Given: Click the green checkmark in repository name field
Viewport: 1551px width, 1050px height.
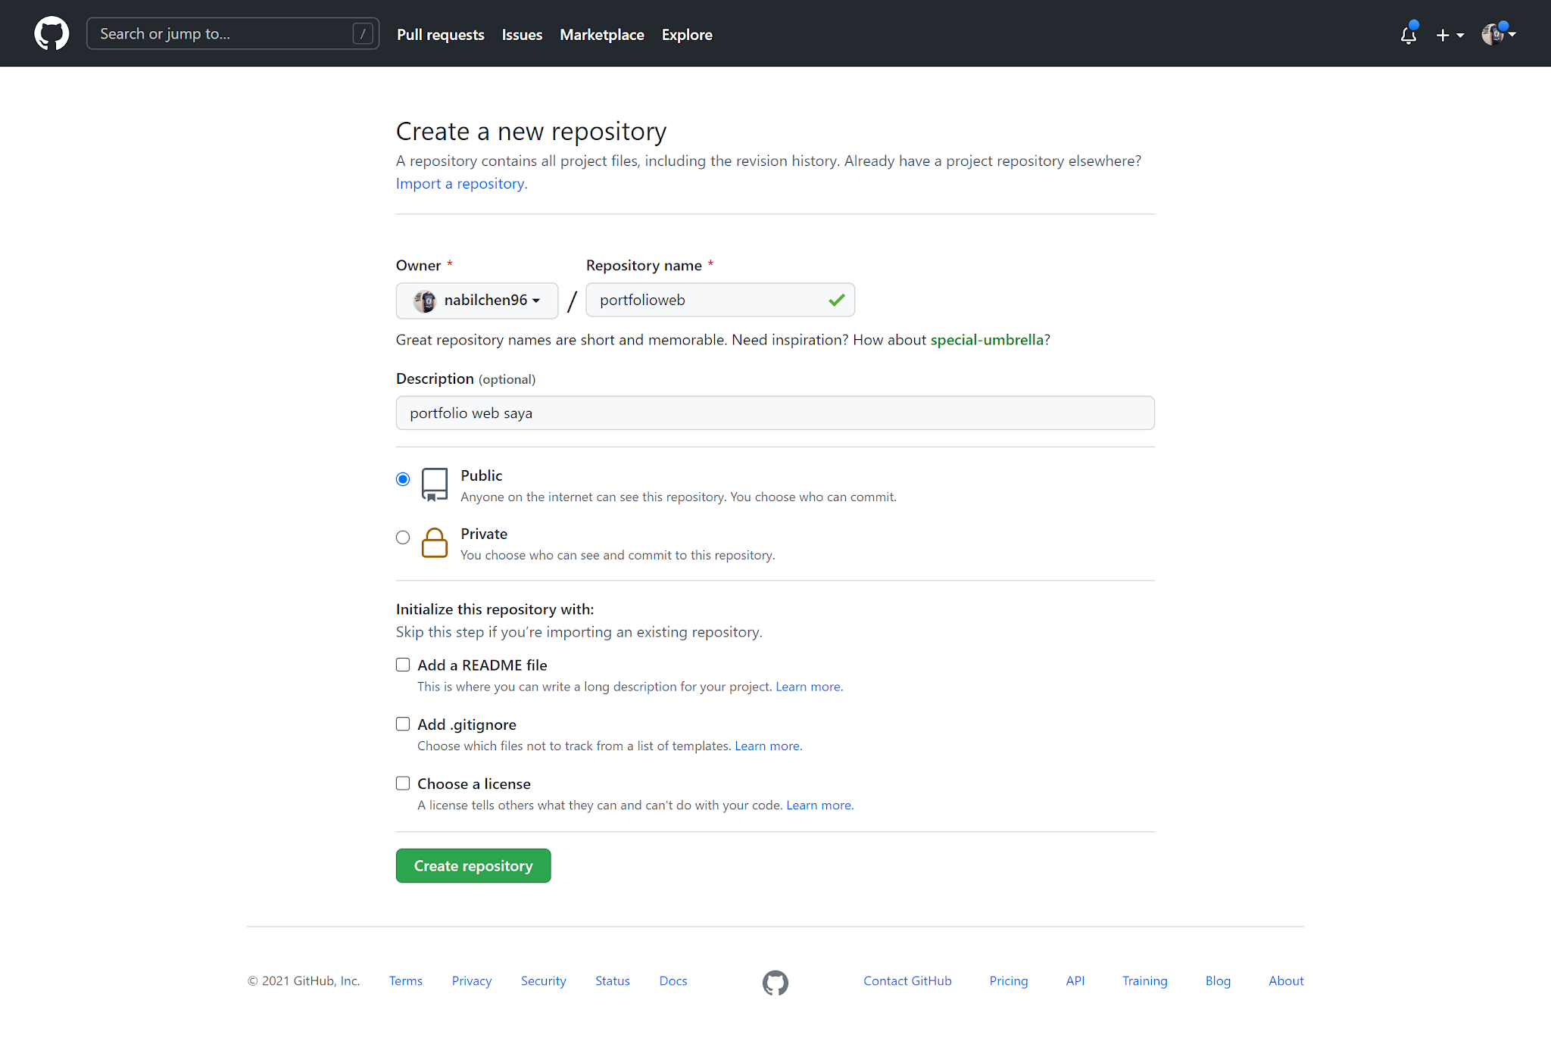Looking at the screenshot, I should (x=836, y=301).
